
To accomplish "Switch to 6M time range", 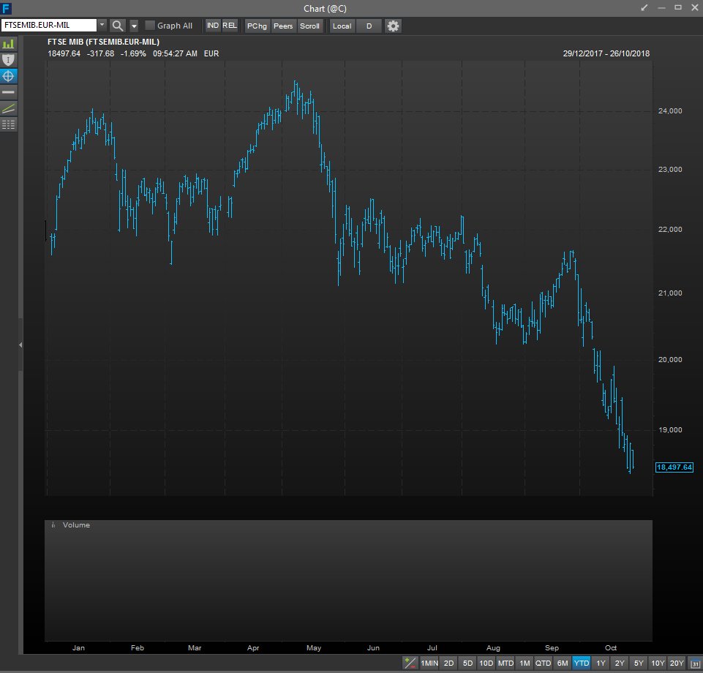I will pos(563,663).
